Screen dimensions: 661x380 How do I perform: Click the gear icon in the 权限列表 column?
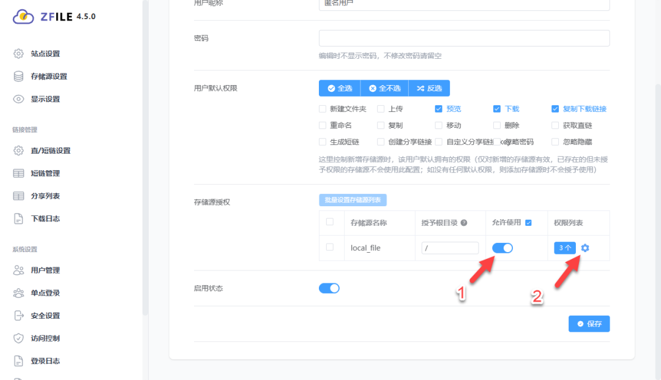click(586, 248)
